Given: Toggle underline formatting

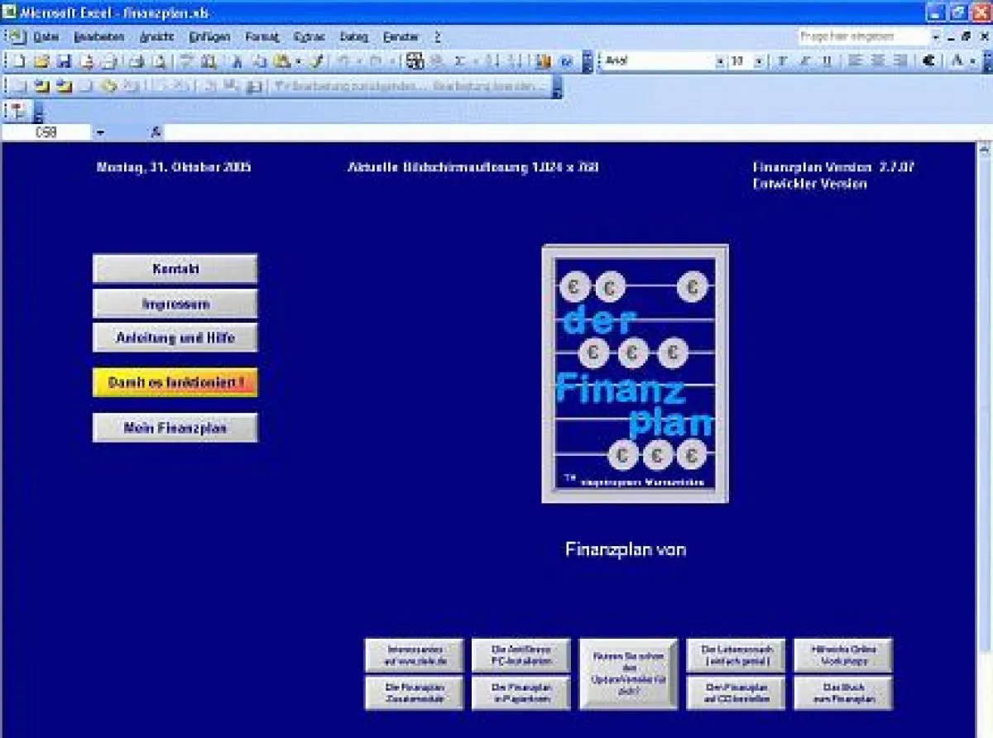Looking at the screenshot, I should click(x=826, y=61).
